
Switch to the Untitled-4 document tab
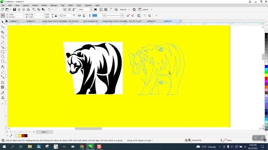pos(151,21)
